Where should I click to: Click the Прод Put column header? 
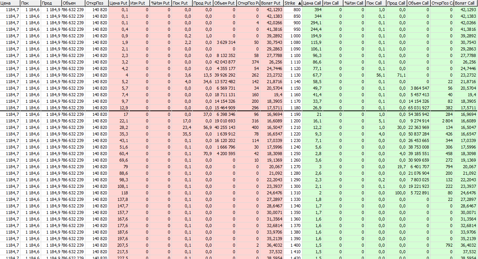point(202,3)
